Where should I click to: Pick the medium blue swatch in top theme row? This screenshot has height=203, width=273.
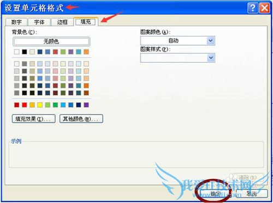tap(48, 52)
